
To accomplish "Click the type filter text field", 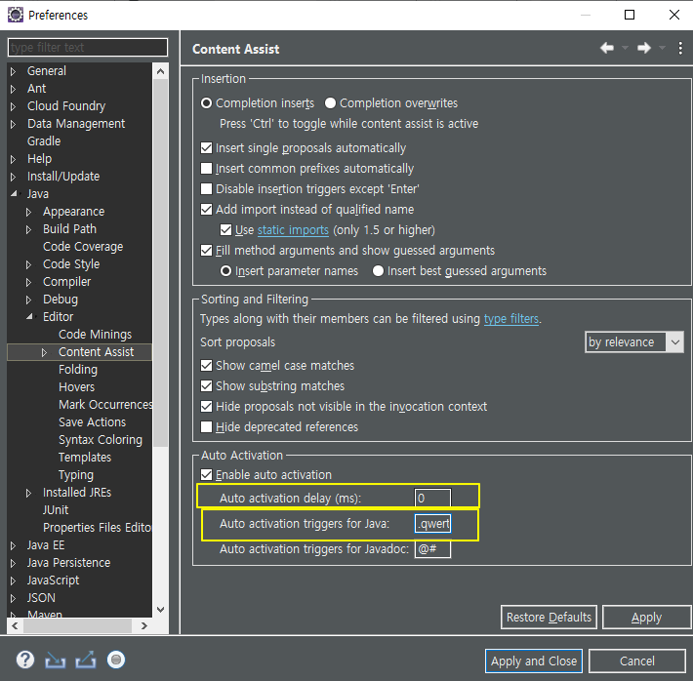I will pos(88,47).
